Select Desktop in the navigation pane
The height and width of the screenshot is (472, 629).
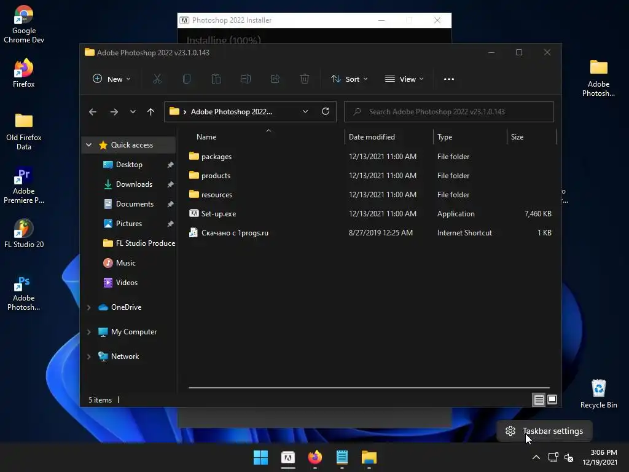[129, 165]
